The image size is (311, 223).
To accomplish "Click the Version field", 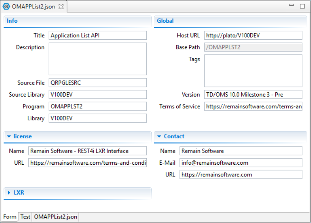I will click(x=253, y=95).
